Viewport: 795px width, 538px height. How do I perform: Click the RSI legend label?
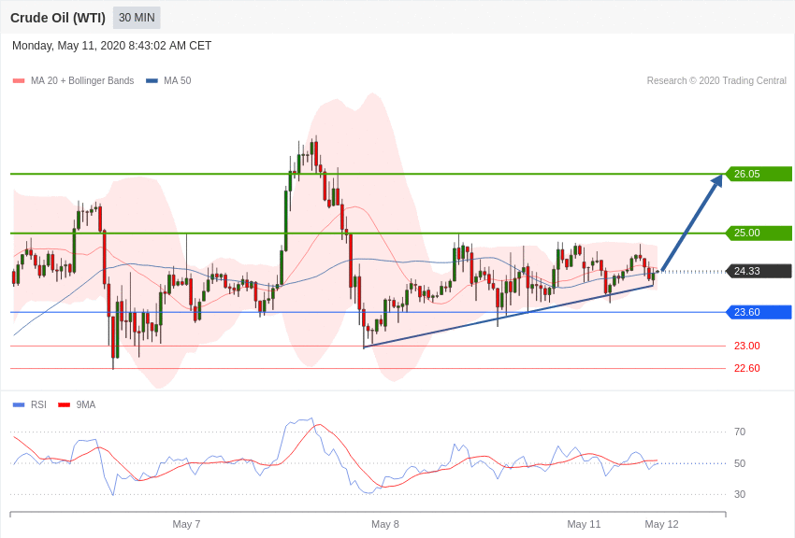pyautogui.click(x=38, y=404)
